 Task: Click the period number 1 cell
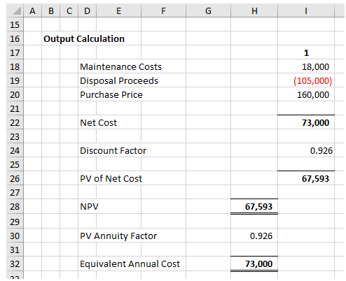306,52
